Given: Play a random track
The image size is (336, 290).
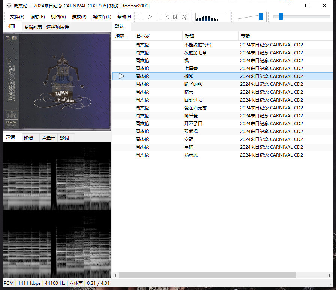Looking at the screenshot, I should tap(184, 17).
